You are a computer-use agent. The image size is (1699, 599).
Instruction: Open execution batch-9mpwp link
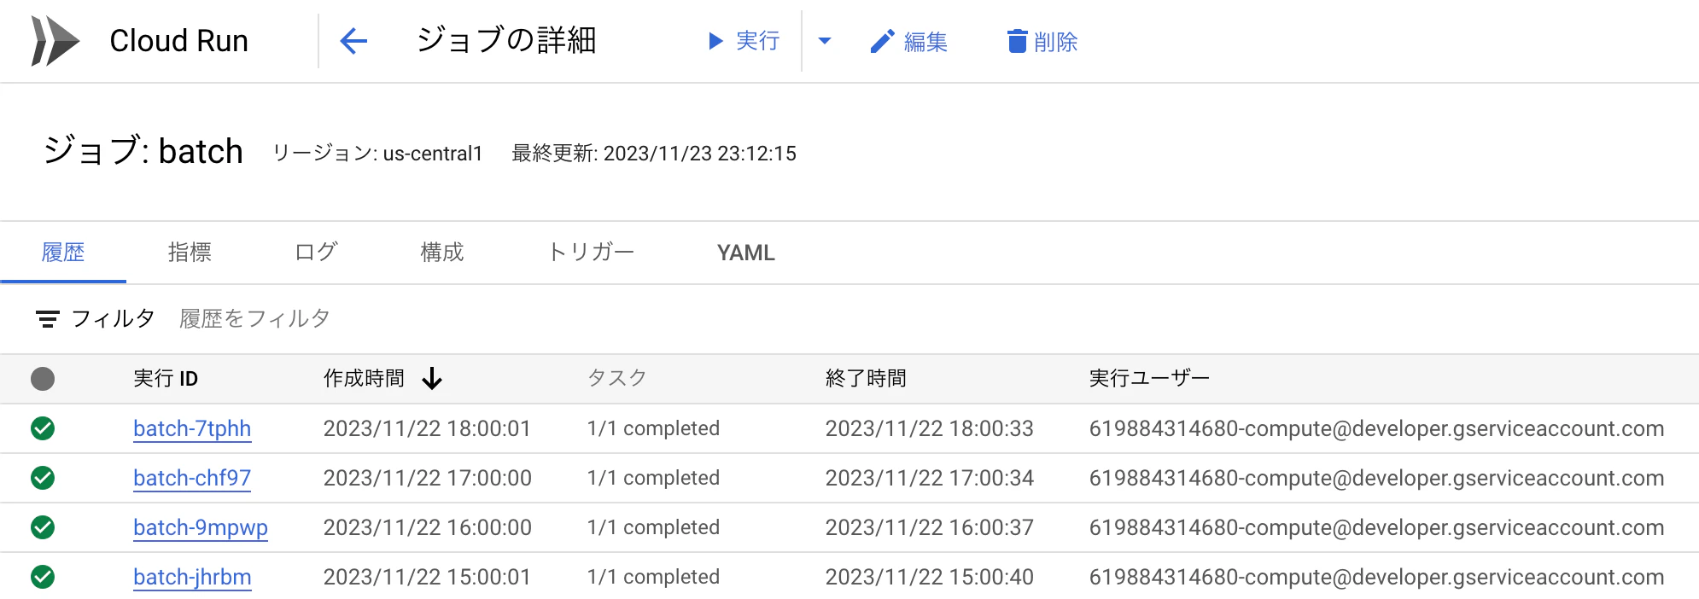pos(201,527)
